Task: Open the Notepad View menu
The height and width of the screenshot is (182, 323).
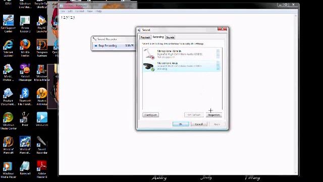Action: coord(90,11)
